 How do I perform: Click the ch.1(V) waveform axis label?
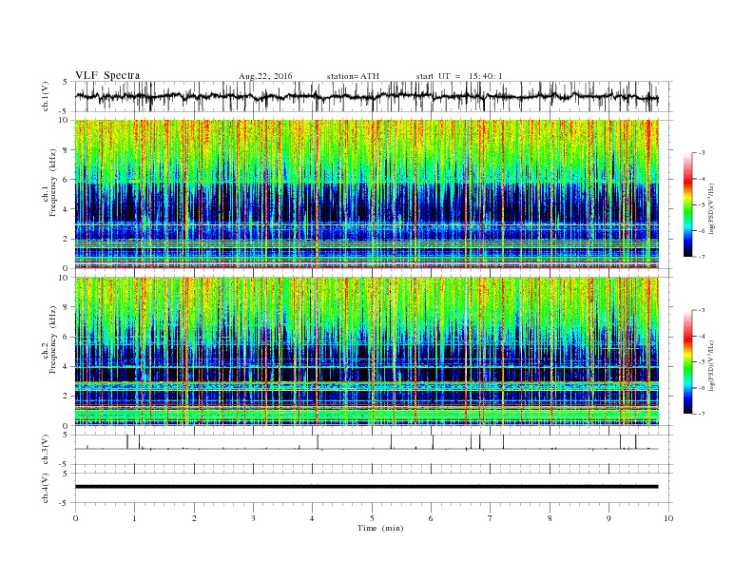click(47, 96)
